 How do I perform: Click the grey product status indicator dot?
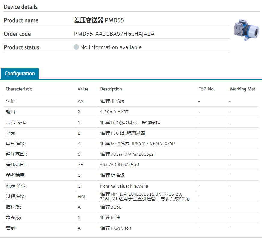(76, 47)
